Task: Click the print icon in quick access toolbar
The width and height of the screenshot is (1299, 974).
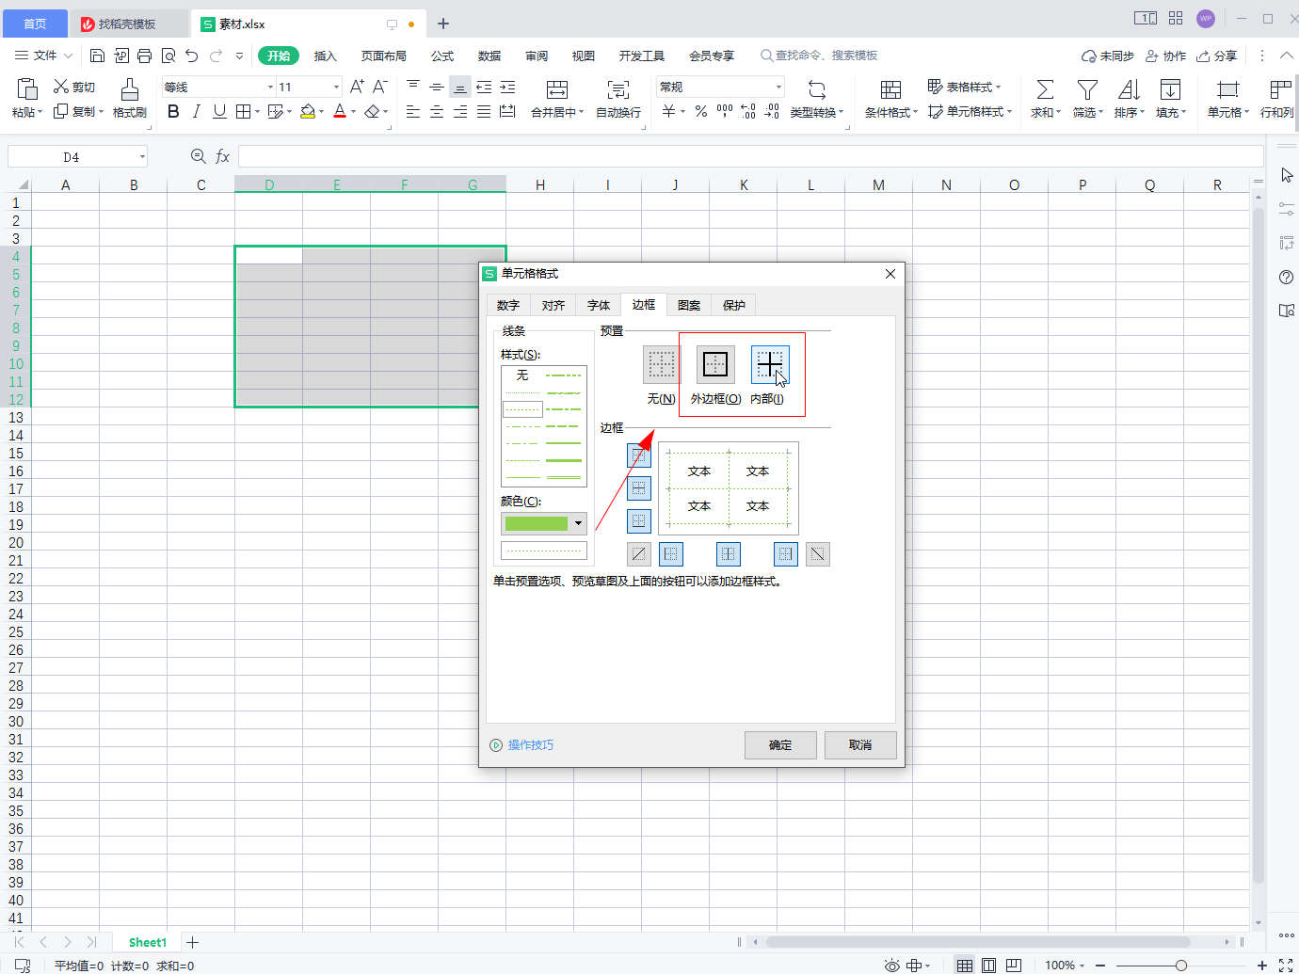Action: 144,56
